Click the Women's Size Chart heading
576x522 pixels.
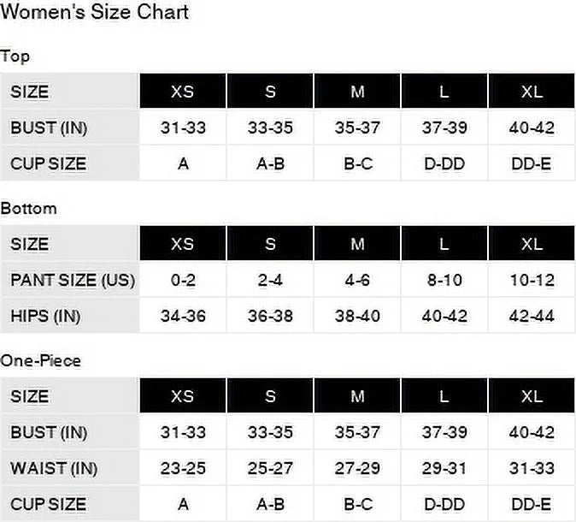[94, 12]
